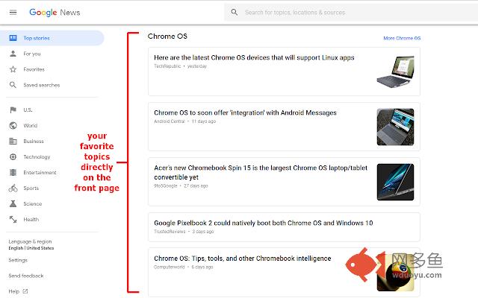478x298 pixels.
Task: Click the For you person icon
Action: click(x=13, y=54)
